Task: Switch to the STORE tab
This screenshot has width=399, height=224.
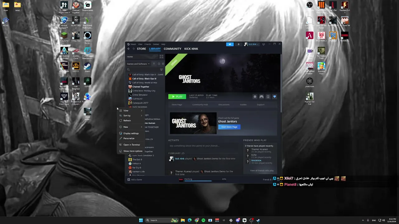Action: click(141, 49)
